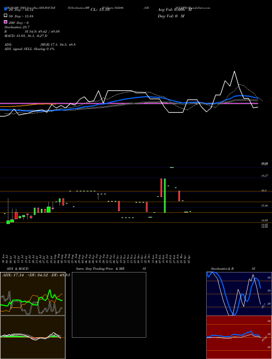272x359 pixels.
Task: Select the '50 Day = 15.88' legend text
Action: pyautogui.click(x=21, y=16)
